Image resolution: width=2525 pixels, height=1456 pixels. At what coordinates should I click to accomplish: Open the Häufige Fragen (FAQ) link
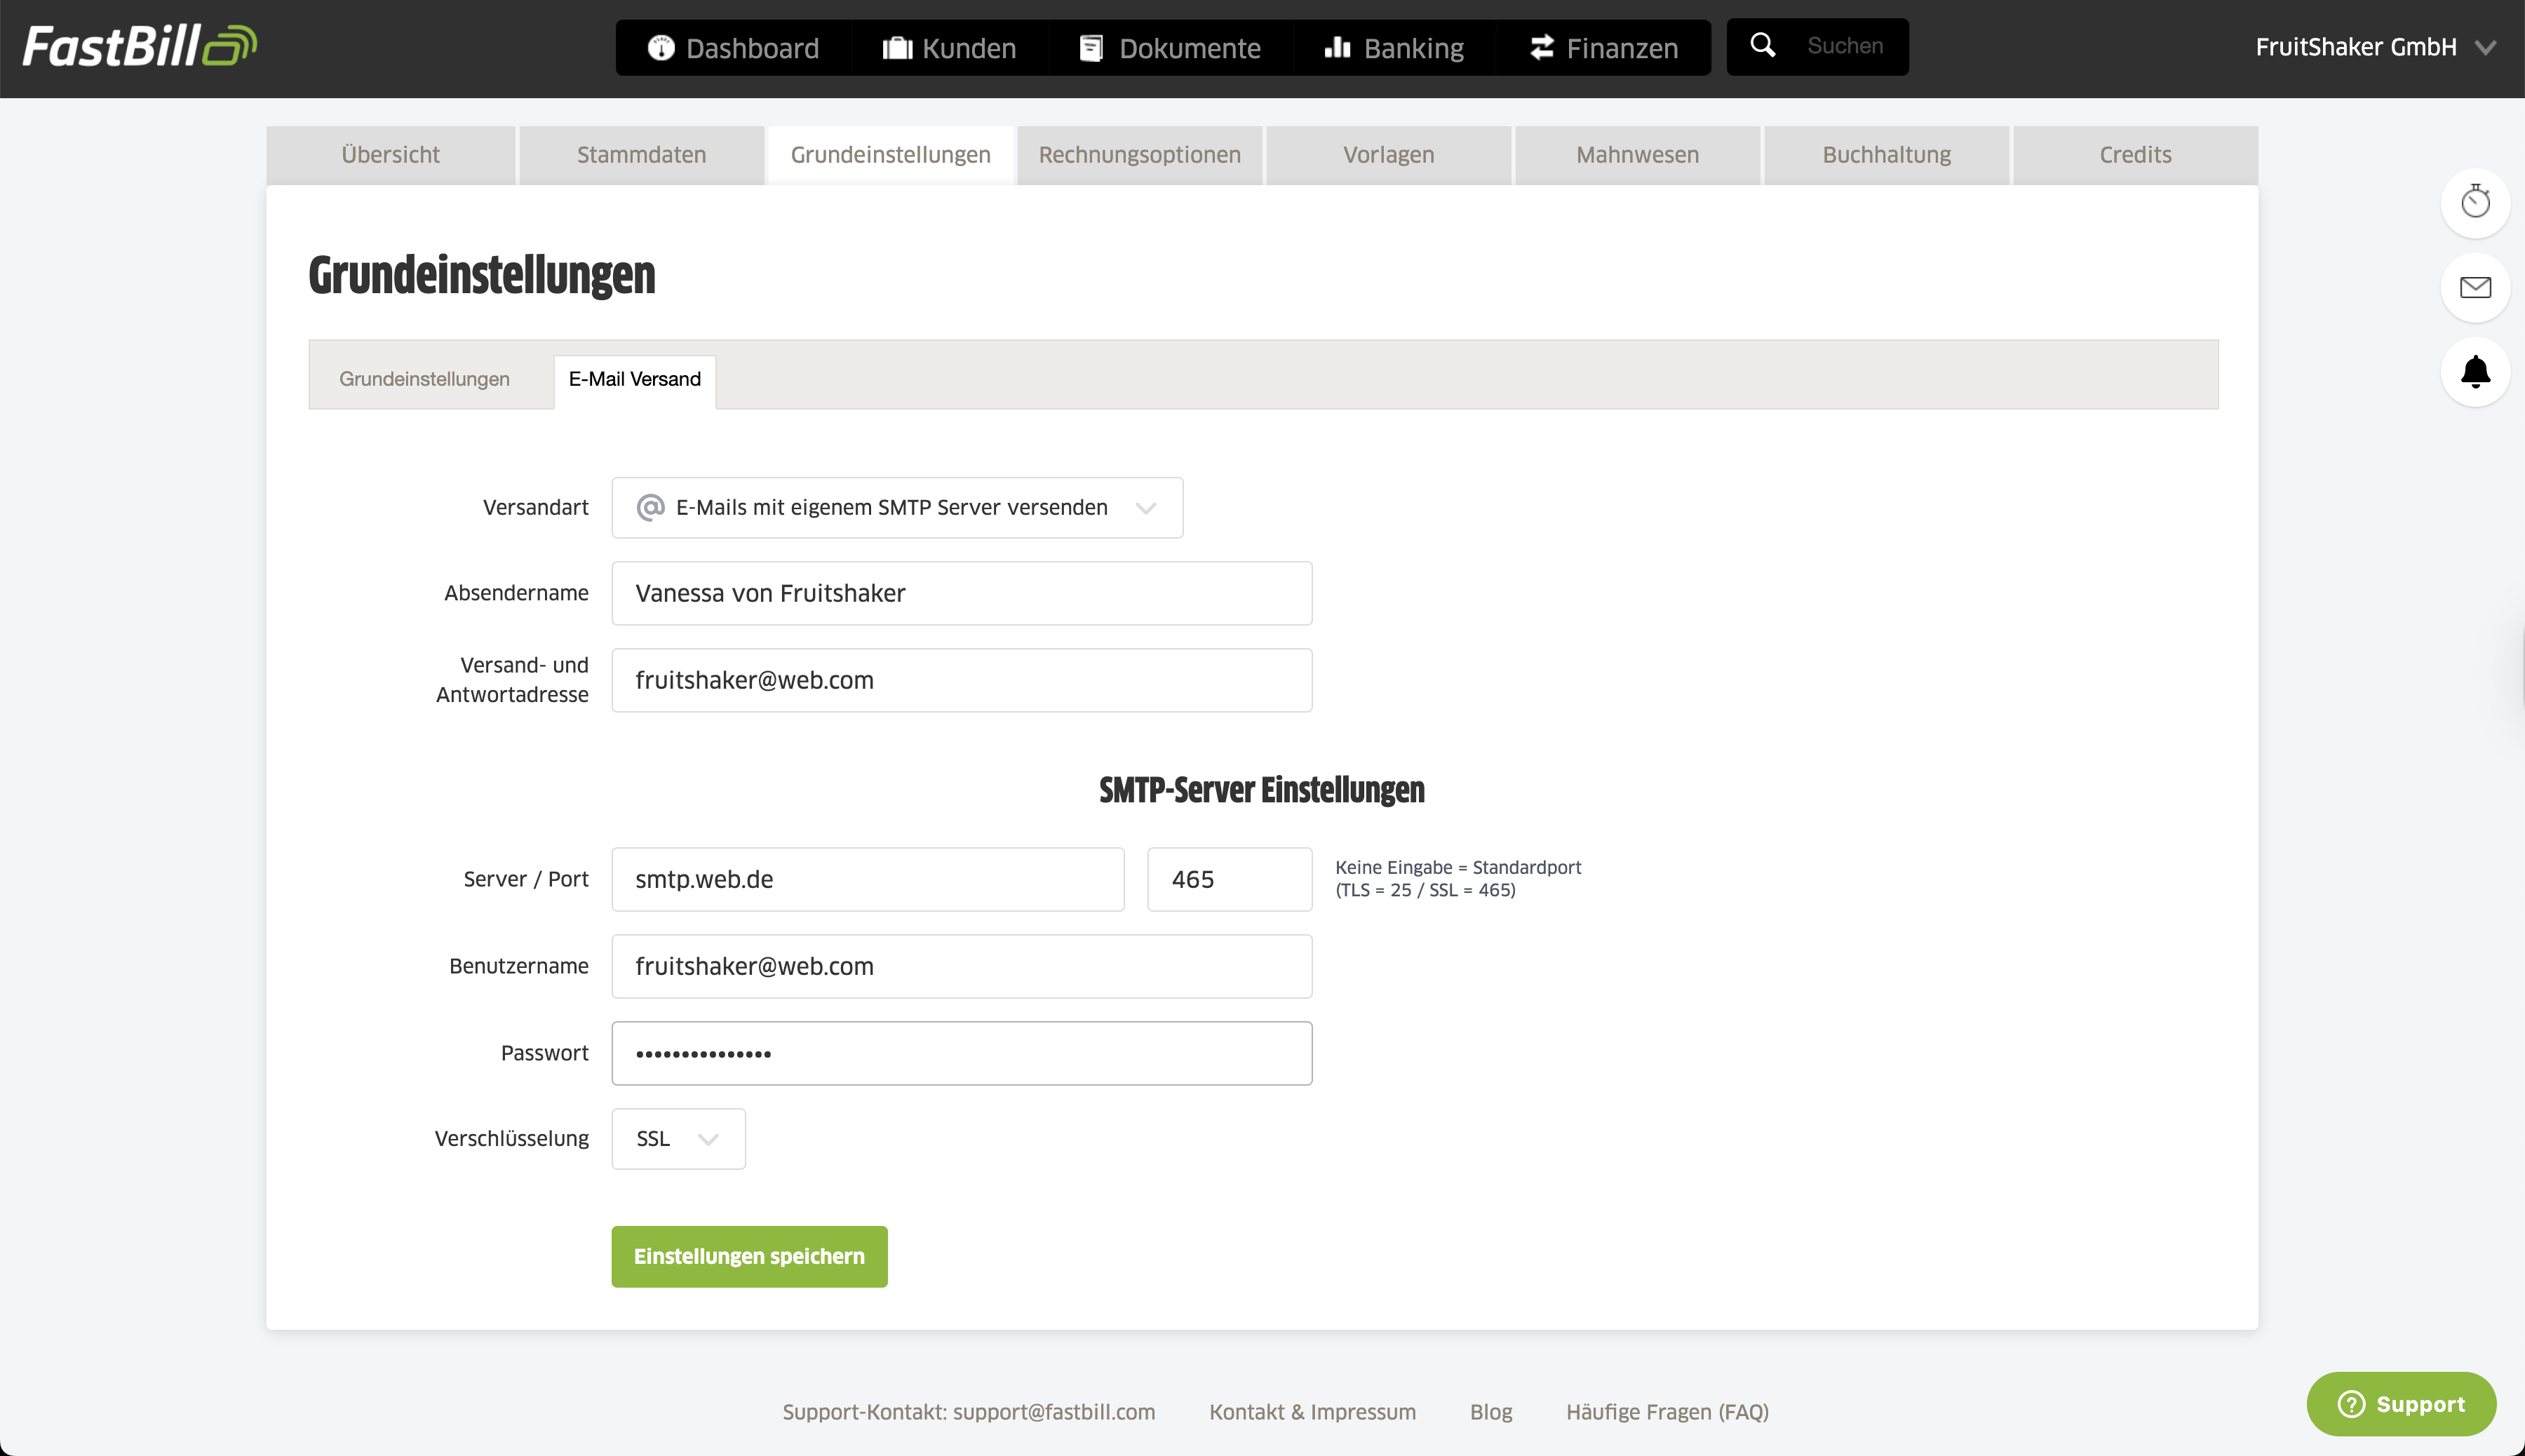1667,1412
